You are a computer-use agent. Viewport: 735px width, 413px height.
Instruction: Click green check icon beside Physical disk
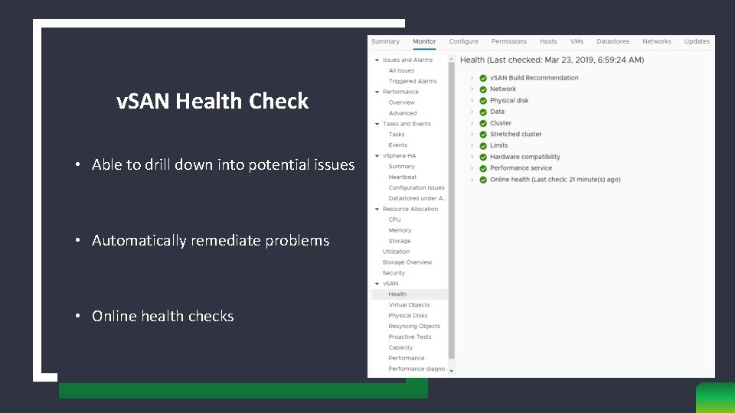pos(483,101)
